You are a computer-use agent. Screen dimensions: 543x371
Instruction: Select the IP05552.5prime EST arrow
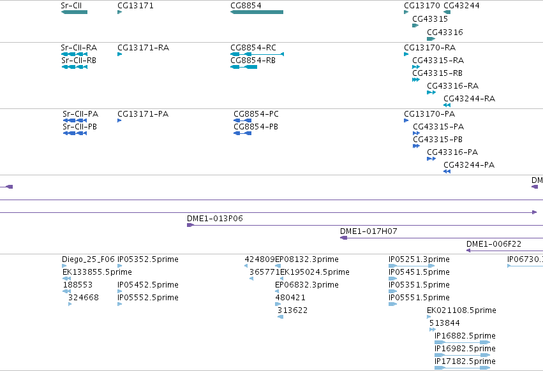119,304
